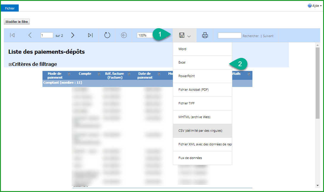Screen dimensions: 324x192
Task: Open the Aide help icon
Action: [x=310, y=6]
